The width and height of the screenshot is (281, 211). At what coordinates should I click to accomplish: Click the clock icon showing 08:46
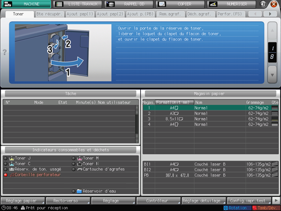click(4, 208)
